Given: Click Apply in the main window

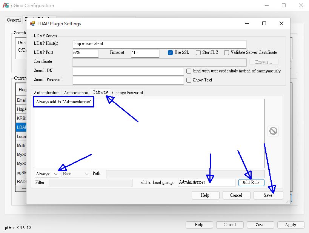Looking at the screenshot, I should pos(291,225).
